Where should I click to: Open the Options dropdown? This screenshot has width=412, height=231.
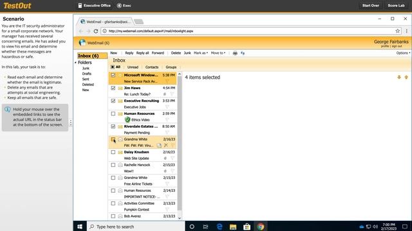click(403, 53)
